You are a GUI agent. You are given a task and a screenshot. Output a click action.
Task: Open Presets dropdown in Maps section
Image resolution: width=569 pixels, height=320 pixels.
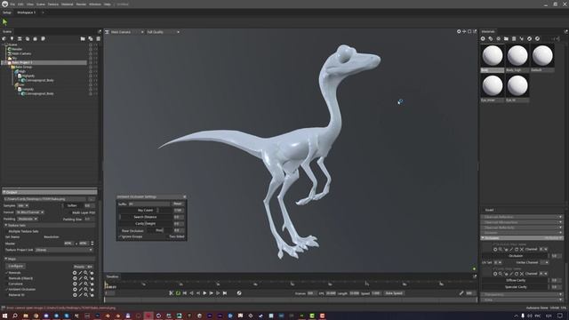[83, 267]
